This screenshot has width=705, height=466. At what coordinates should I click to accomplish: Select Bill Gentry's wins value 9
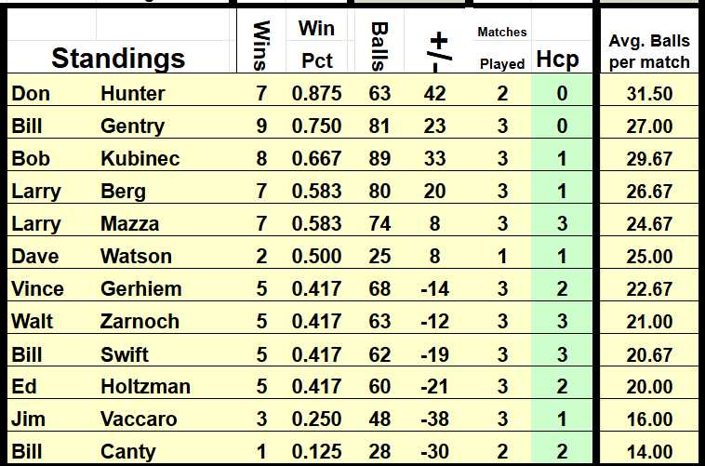coord(261,126)
